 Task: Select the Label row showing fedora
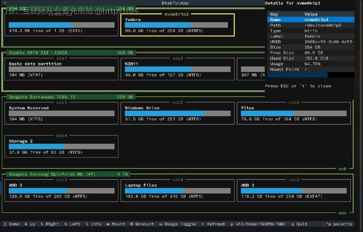pos(311,36)
